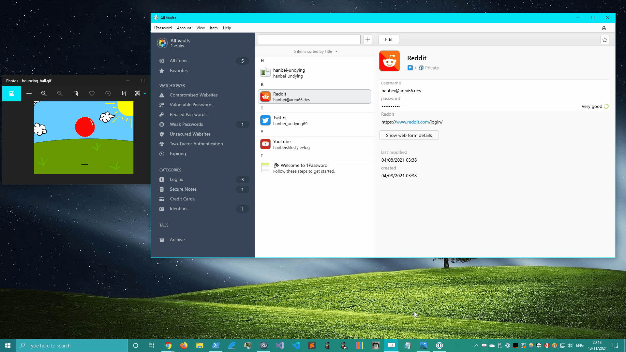Open Sublime Text from taskbar
626x352 pixels.
click(312, 345)
